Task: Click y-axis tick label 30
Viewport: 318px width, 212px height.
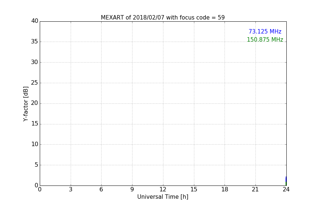Action: tap(35, 62)
